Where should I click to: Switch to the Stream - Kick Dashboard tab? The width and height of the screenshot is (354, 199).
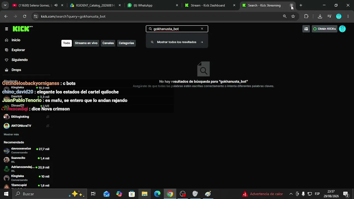click(210, 5)
